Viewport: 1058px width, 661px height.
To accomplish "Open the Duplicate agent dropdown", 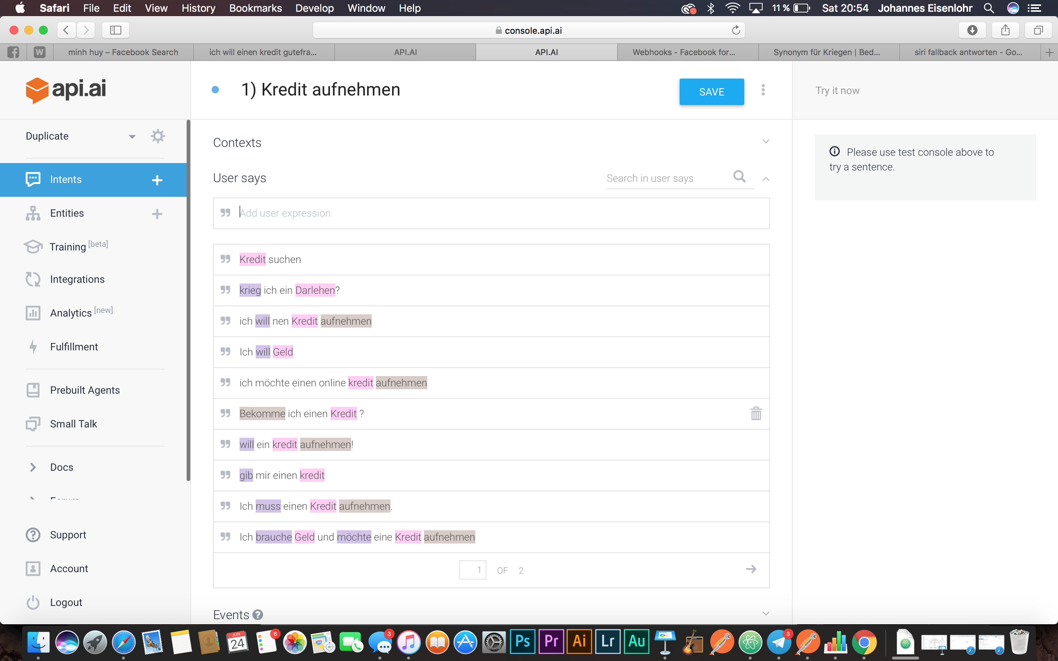I will coord(132,136).
